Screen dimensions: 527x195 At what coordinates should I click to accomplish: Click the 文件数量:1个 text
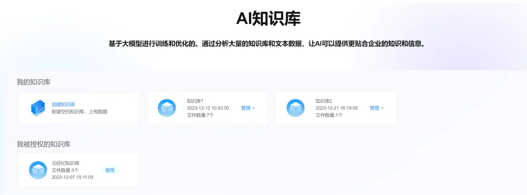click(329, 115)
